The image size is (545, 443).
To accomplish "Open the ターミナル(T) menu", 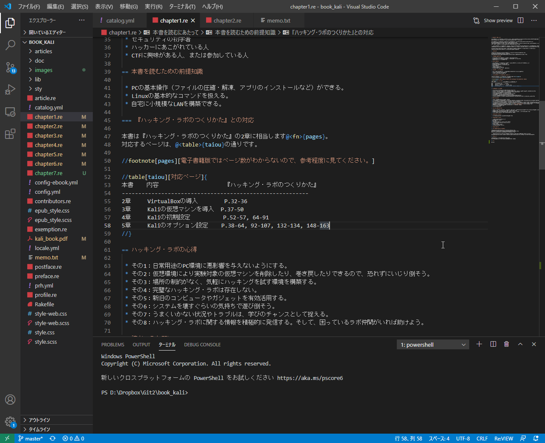I will pyautogui.click(x=182, y=6).
